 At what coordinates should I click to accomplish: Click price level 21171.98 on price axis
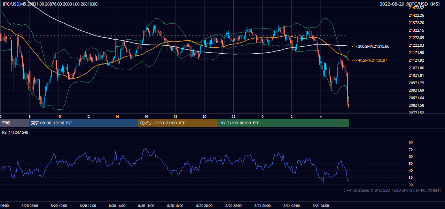click(416, 53)
